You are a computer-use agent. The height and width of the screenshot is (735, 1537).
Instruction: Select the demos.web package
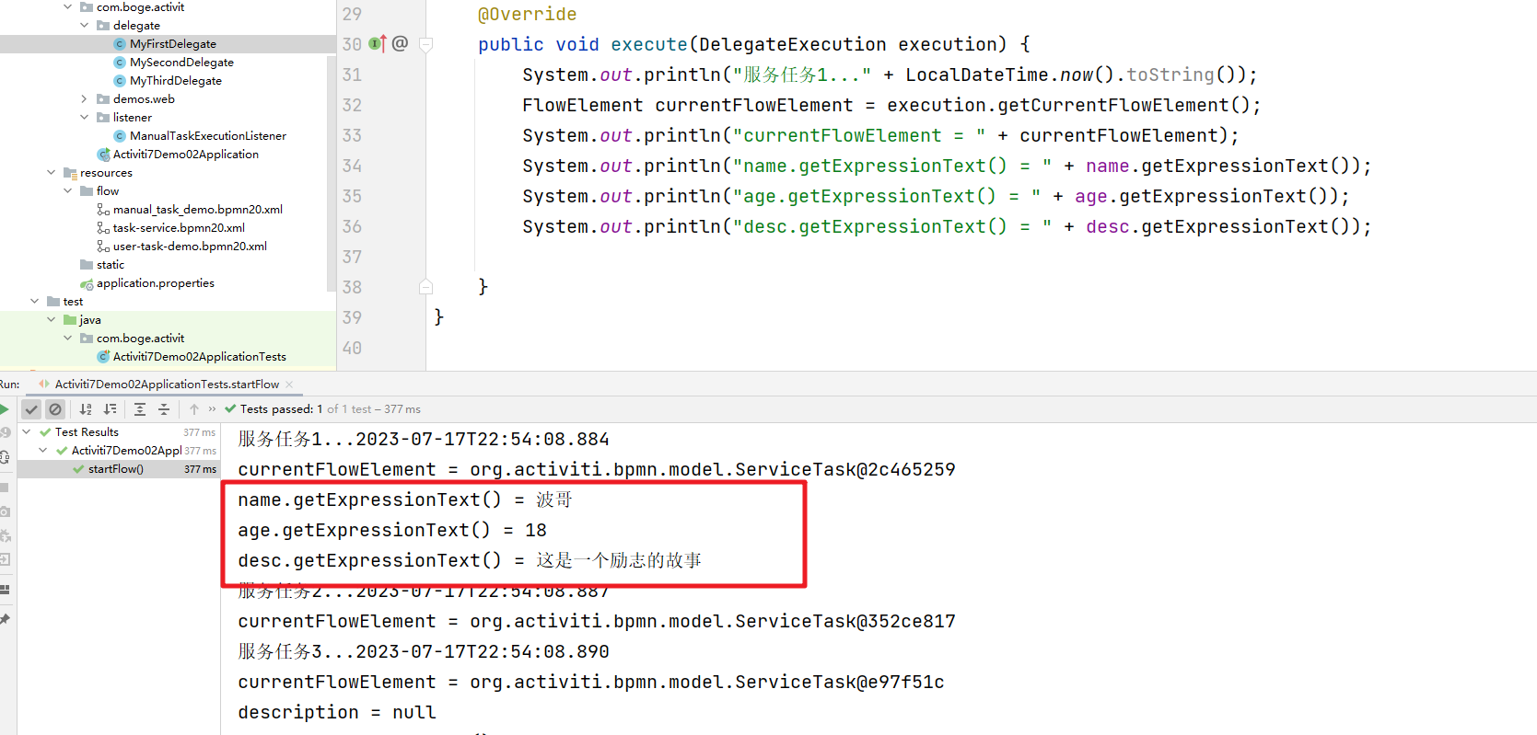click(x=144, y=99)
